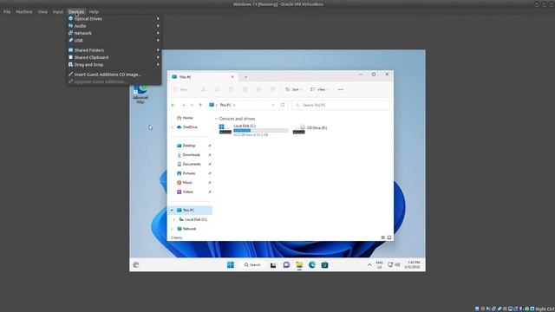This screenshot has width=555, height=312.
Task: Select Local Disk (C:) in navigation tree
Action: click(193, 219)
